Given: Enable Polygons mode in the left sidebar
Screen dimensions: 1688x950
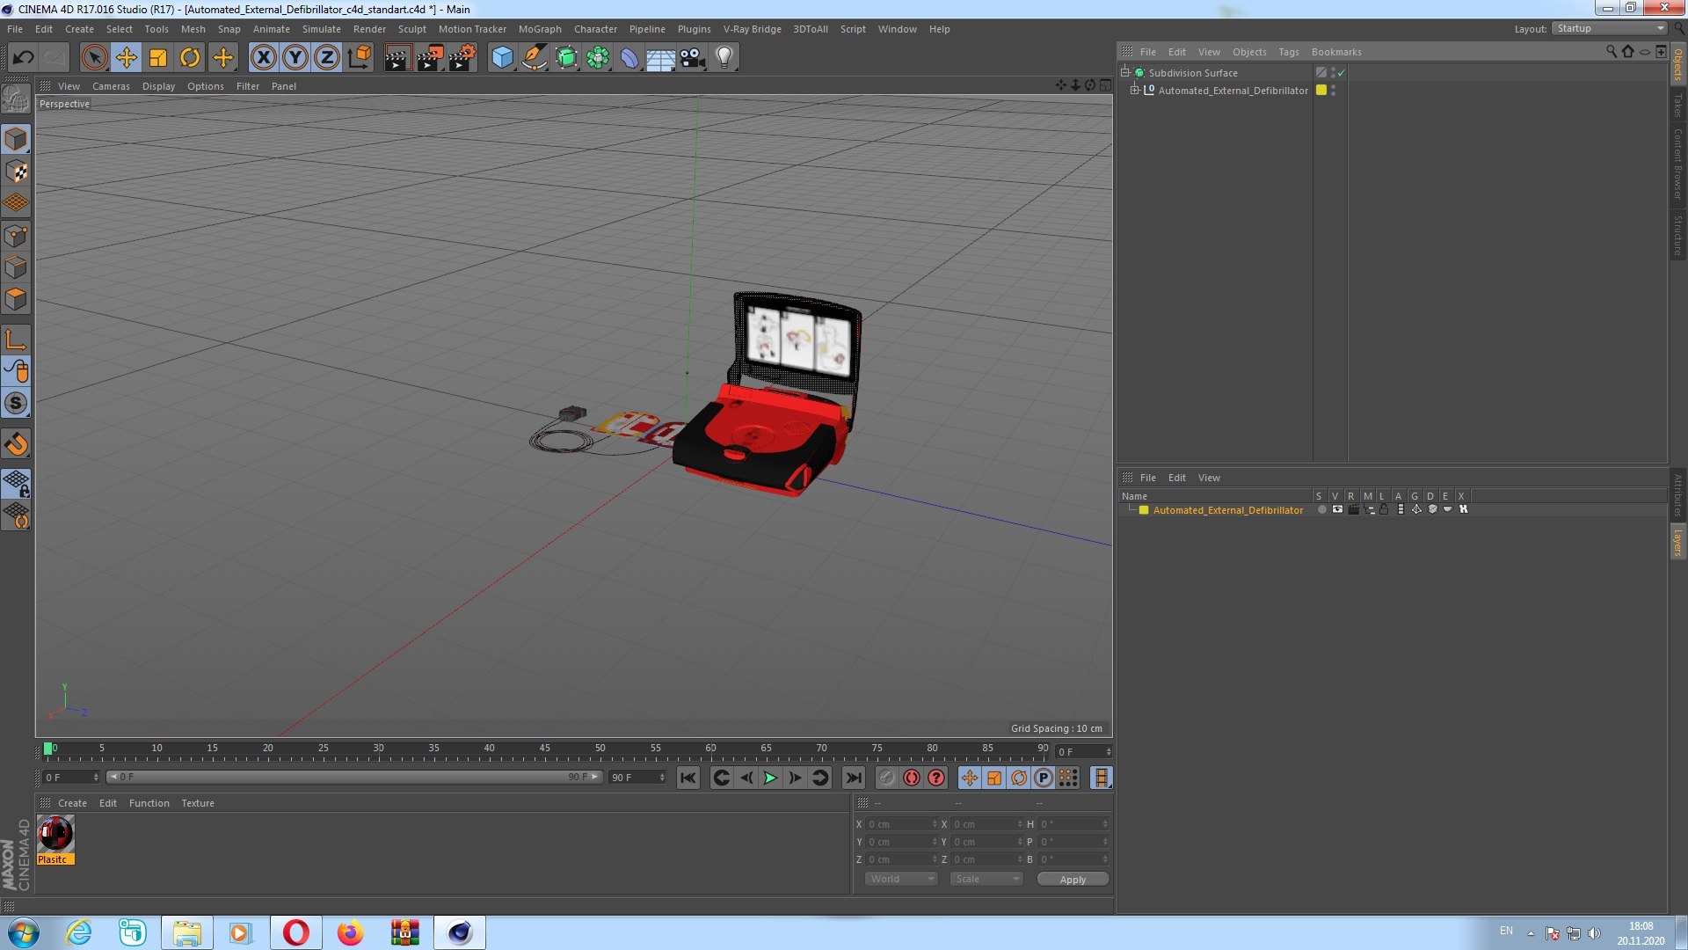Looking at the screenshot, I should 16,299.
